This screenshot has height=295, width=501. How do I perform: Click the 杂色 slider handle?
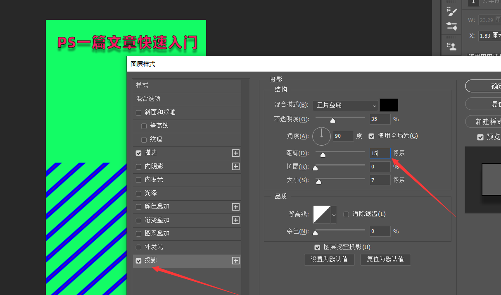coord(315,233)
